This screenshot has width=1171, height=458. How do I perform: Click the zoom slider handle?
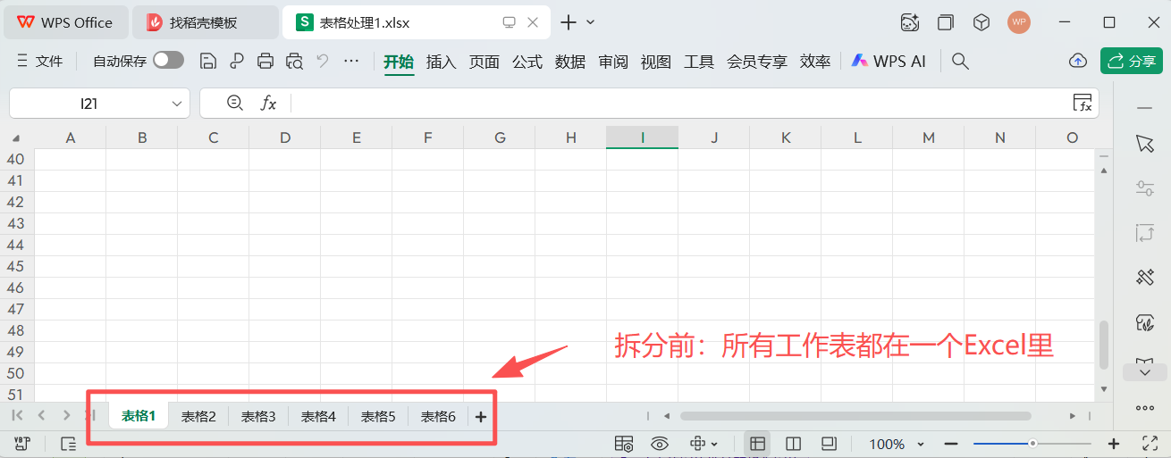(1032, 444)
